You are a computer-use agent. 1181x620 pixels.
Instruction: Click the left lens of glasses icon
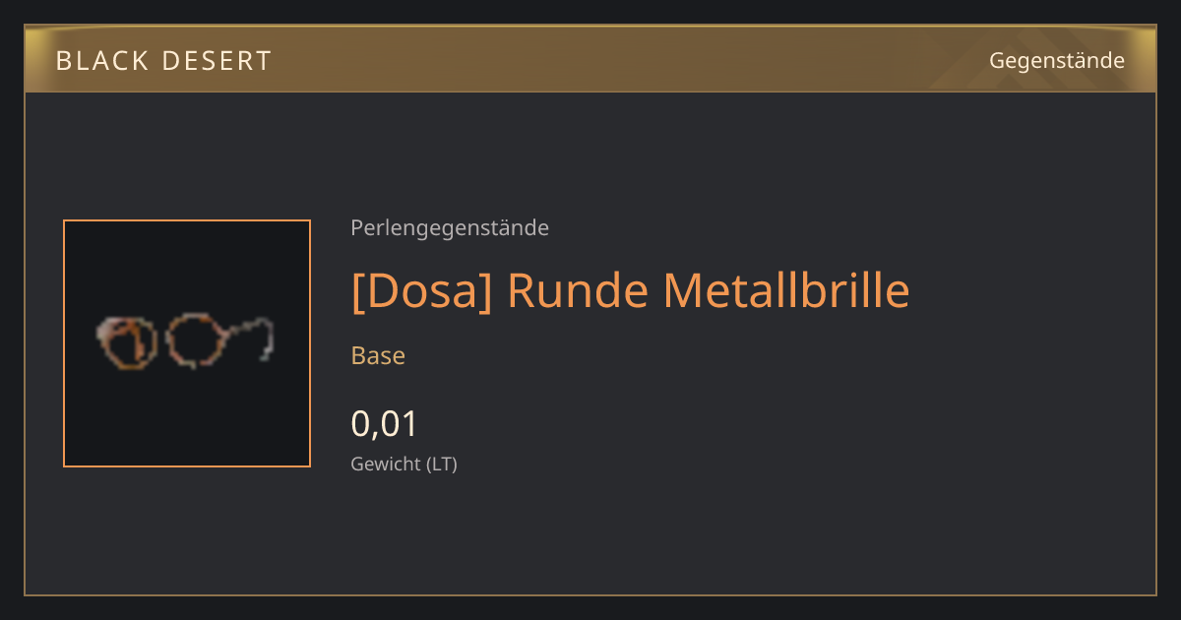pos(128,342)
